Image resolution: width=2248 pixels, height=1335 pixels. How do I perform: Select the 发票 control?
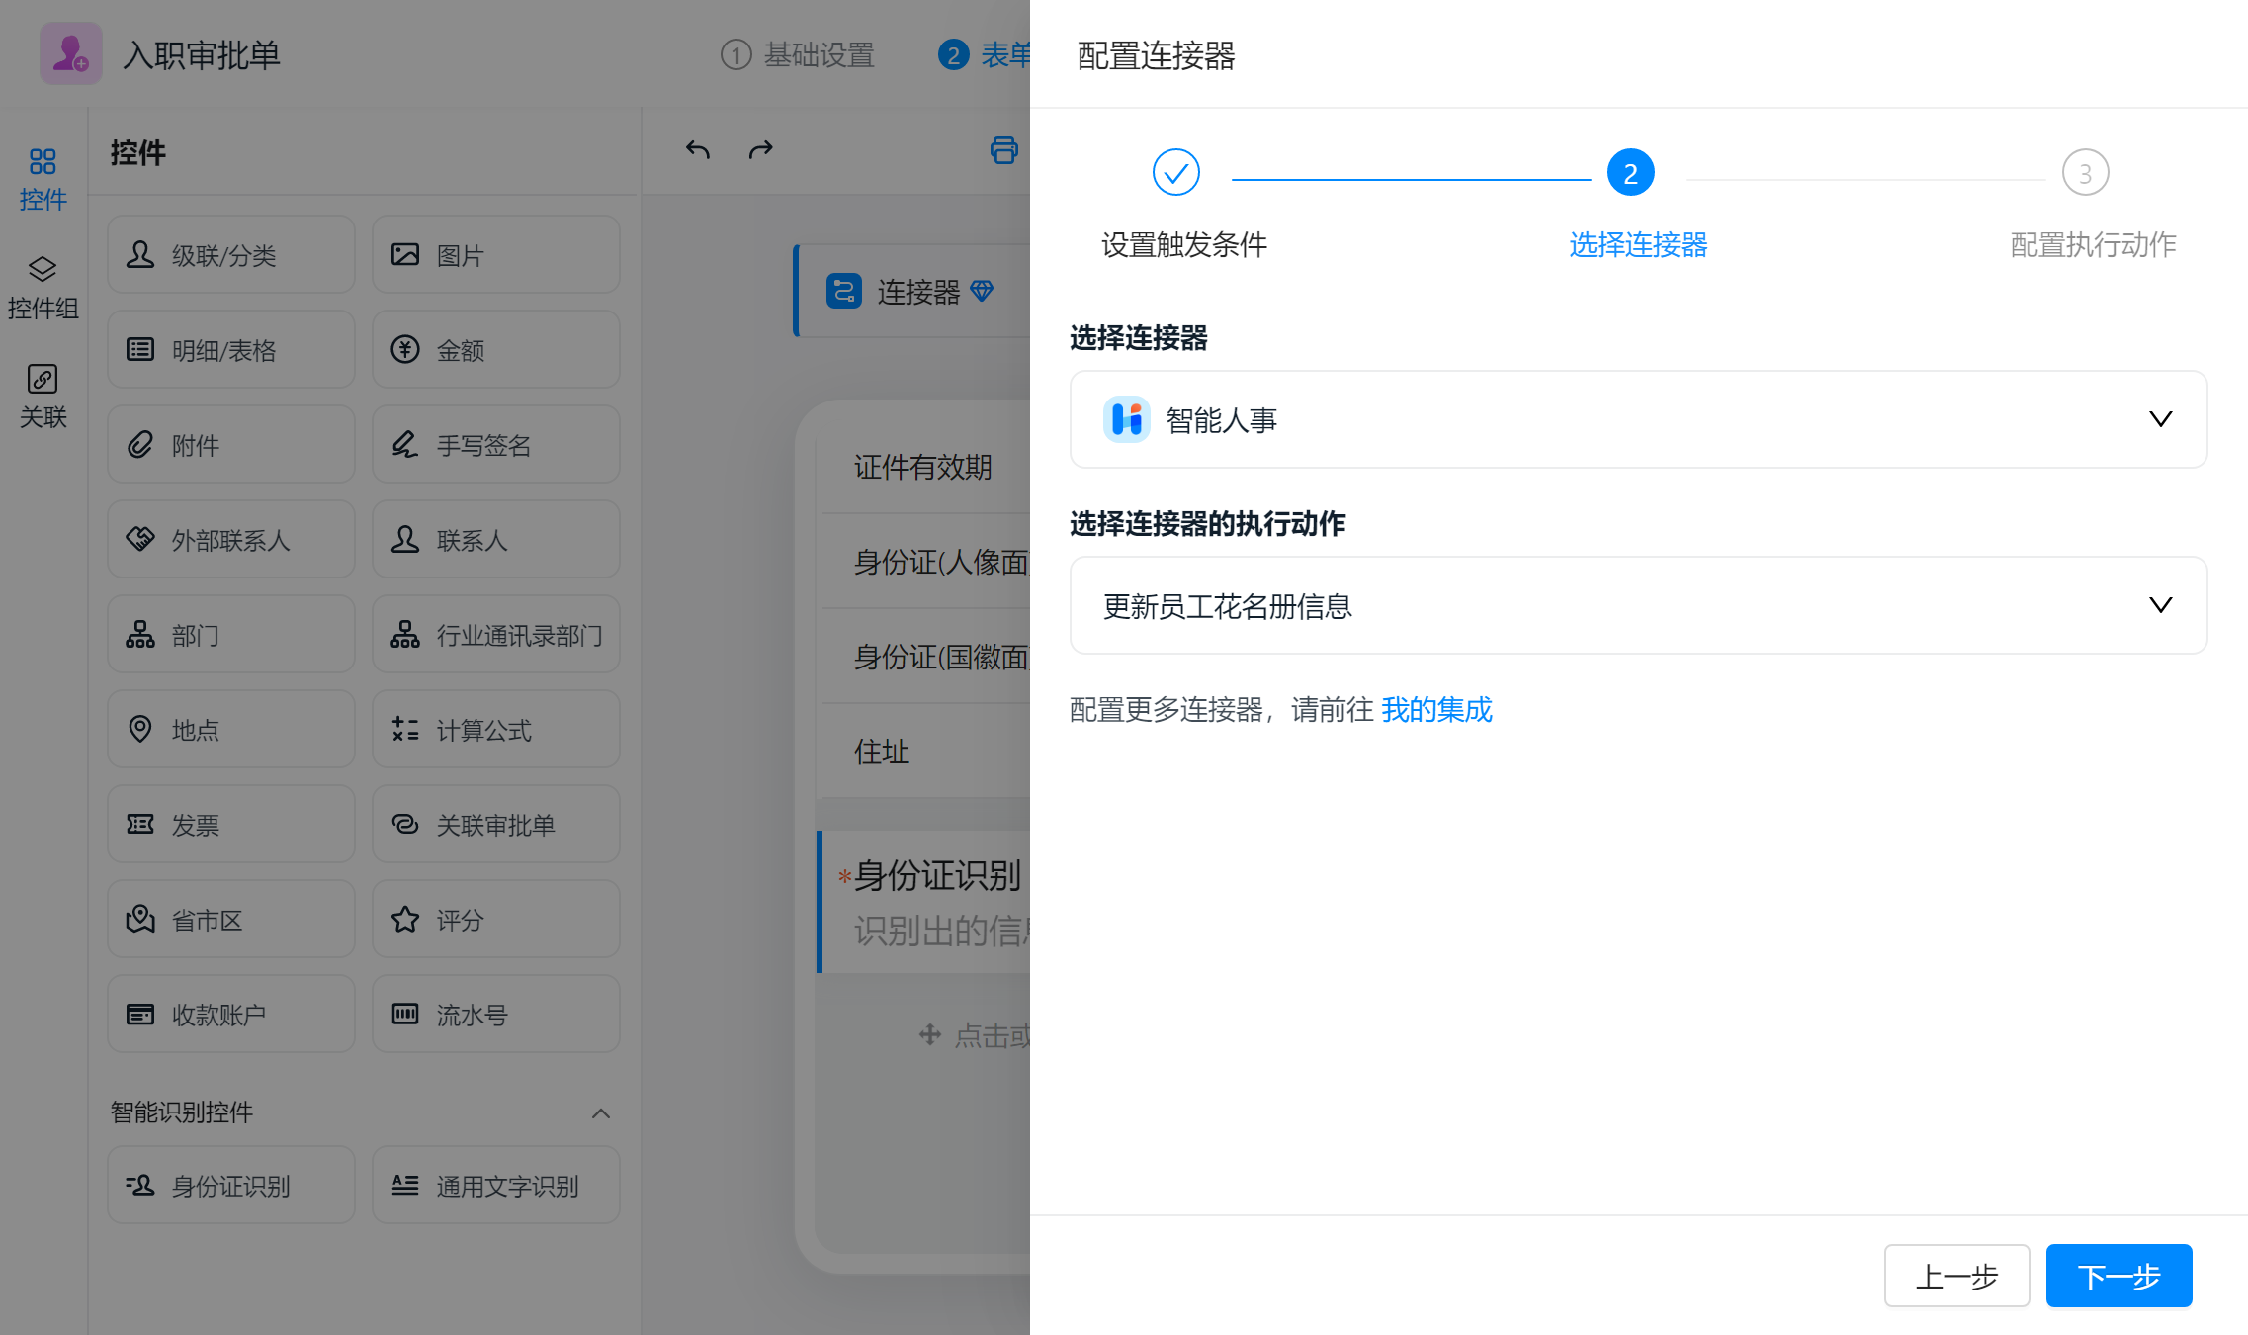click(x=231, y=825)
